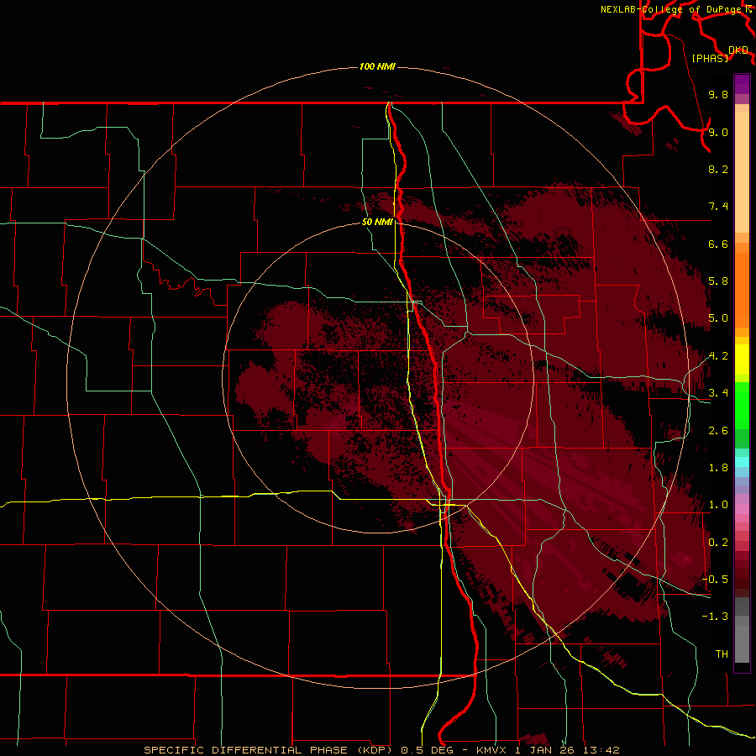This screenshot has width=756, height=756.
Task: Pick the yellow band of the color bar
Action: (x=742, y=360)
